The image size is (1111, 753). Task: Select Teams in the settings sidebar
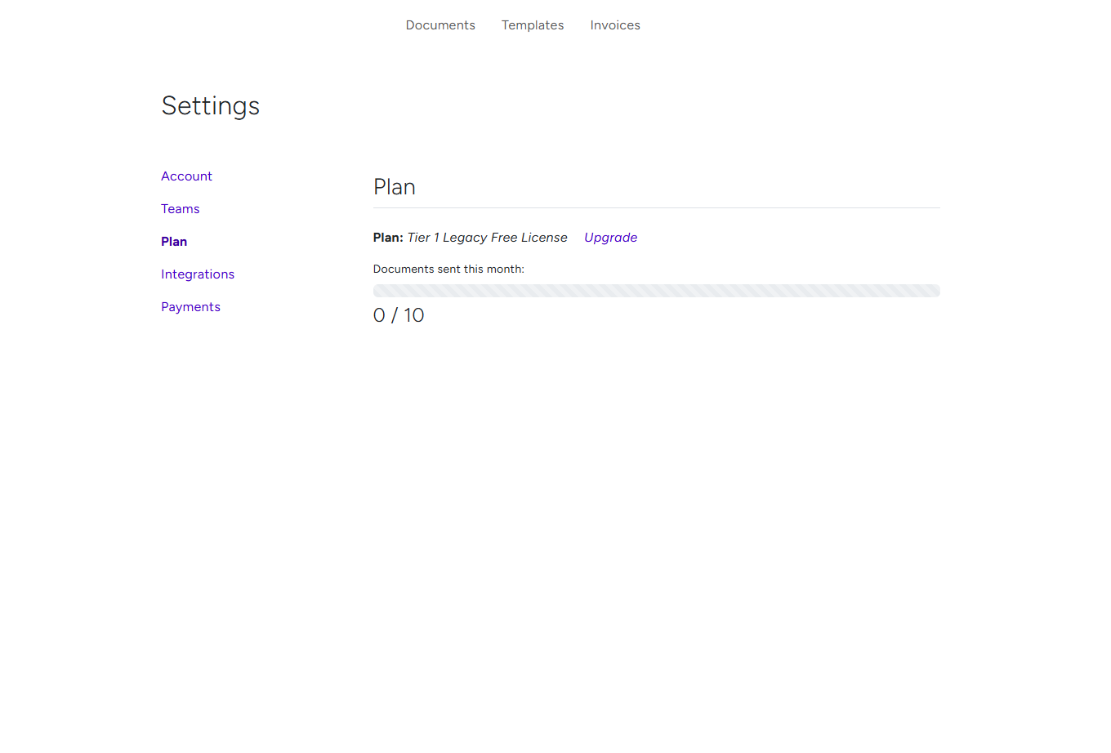pos(180,209)
